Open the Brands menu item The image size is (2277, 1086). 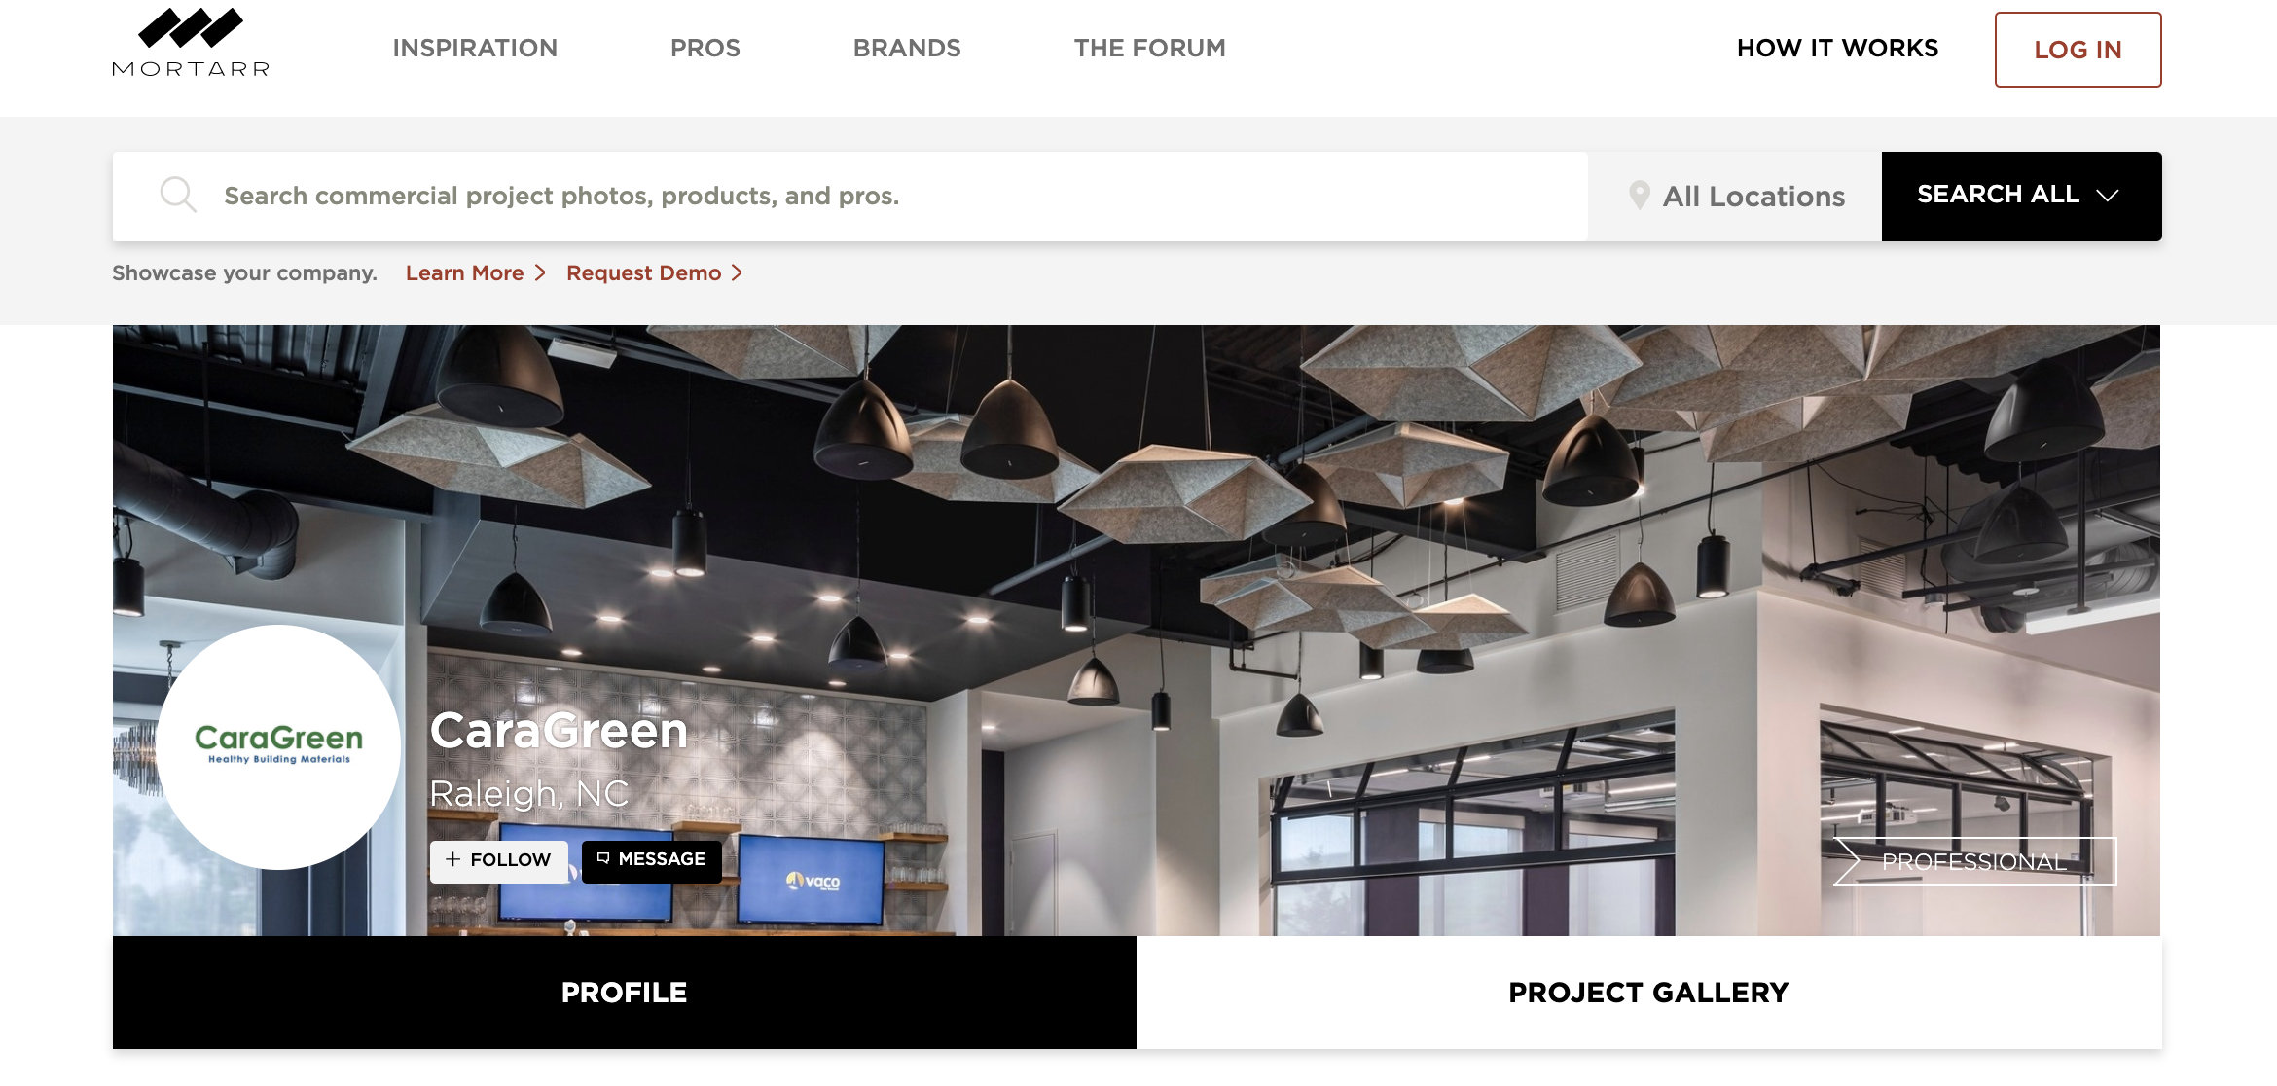point(907,48)
